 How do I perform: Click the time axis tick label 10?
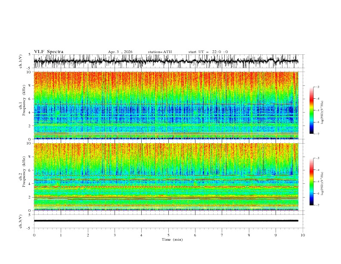point(303,235)
